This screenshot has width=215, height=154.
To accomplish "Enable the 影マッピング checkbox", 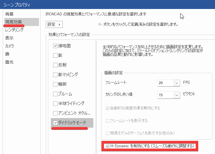I will [55, 75].
